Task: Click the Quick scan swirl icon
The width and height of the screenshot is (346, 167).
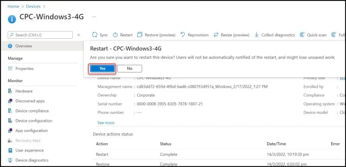Action: 302,35
